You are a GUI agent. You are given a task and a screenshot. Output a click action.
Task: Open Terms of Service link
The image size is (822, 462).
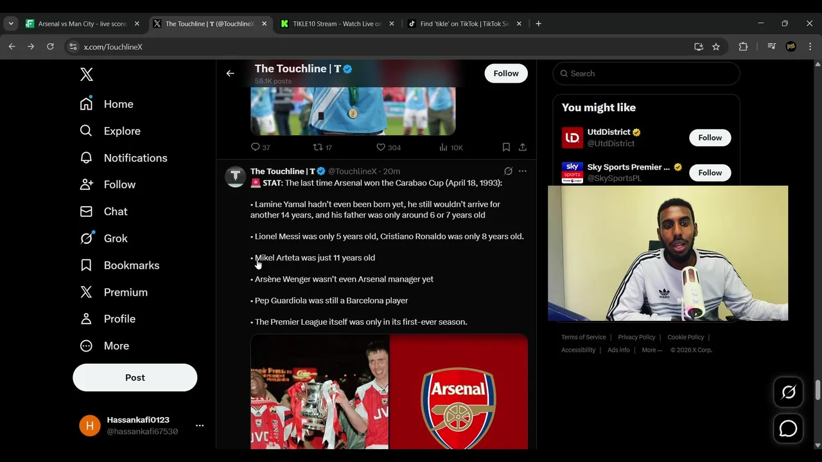point(583,338)
